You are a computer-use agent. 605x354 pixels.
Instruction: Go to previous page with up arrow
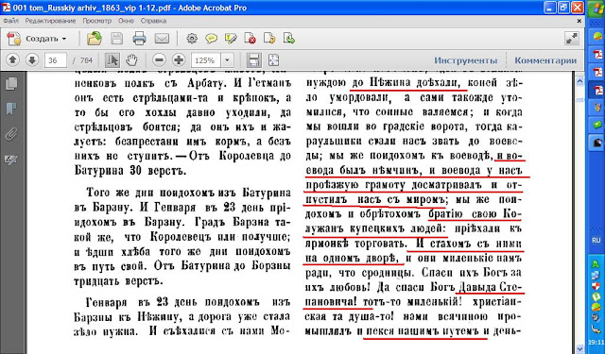(12, 60)
